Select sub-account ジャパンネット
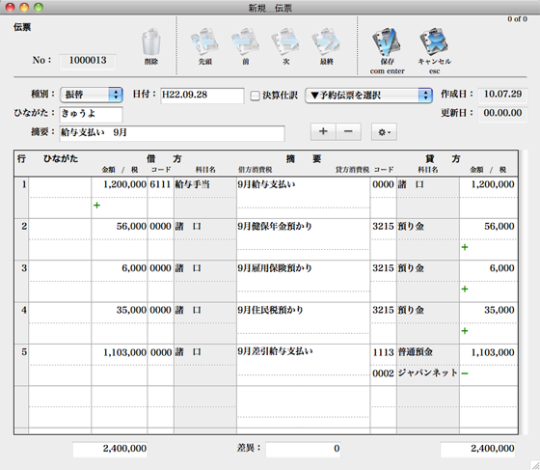Image resolution: width=540 pixels, height=470 pixels. [x=428, y=373]
